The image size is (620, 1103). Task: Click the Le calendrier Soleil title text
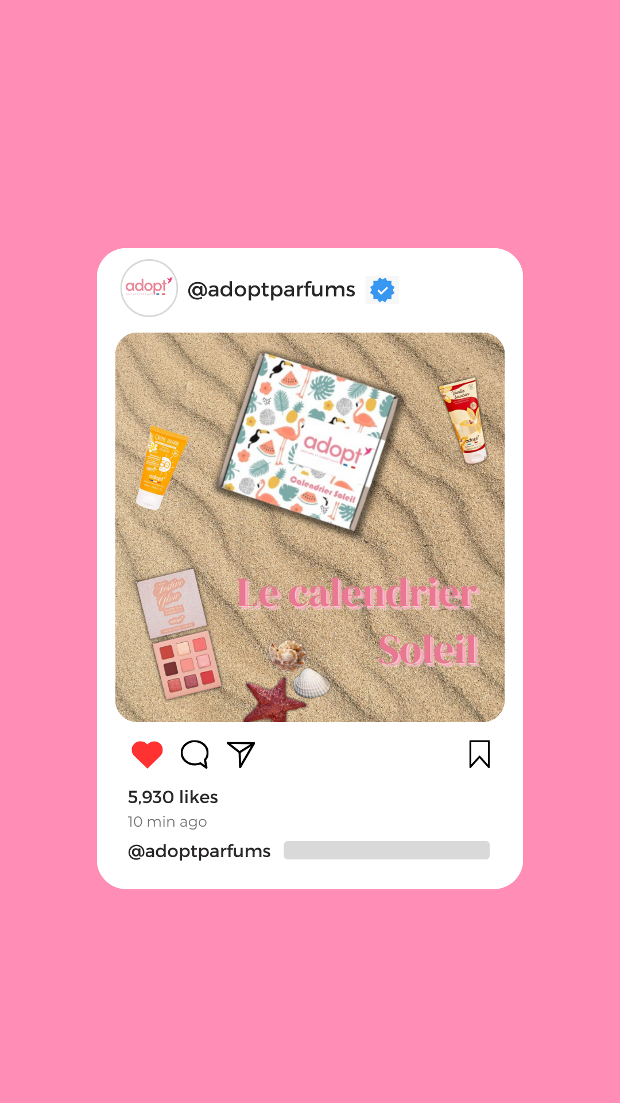[358, 622]
